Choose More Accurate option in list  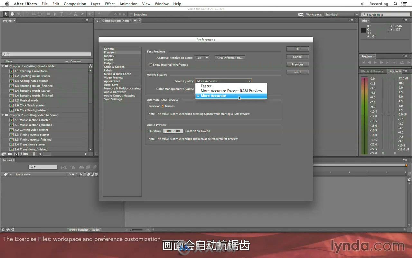(x=231, y=96)
